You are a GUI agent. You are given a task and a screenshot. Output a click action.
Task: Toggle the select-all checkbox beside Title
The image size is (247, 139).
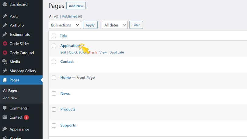(x=54, y=36)
